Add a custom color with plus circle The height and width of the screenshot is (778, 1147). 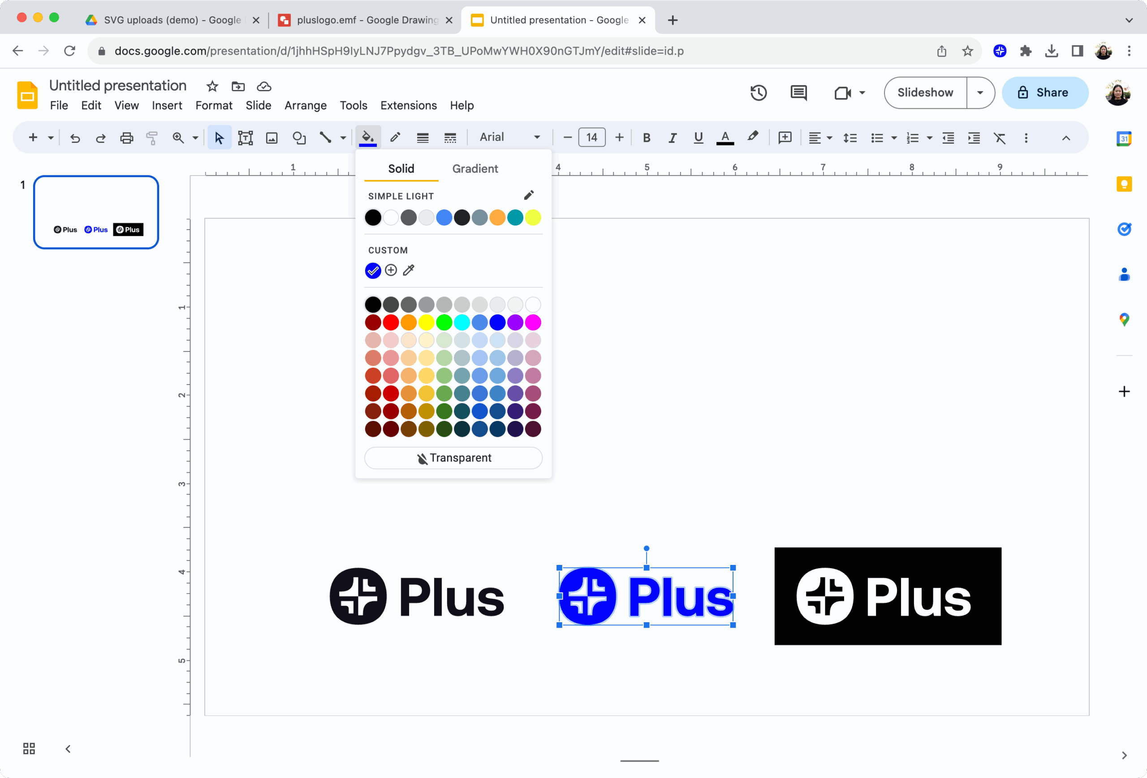(391, 270)
